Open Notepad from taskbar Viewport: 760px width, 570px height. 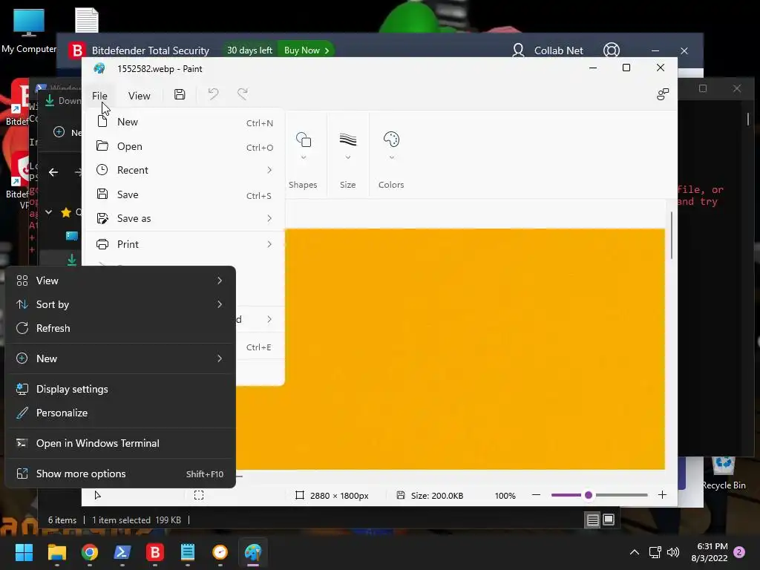coord(188,552)
